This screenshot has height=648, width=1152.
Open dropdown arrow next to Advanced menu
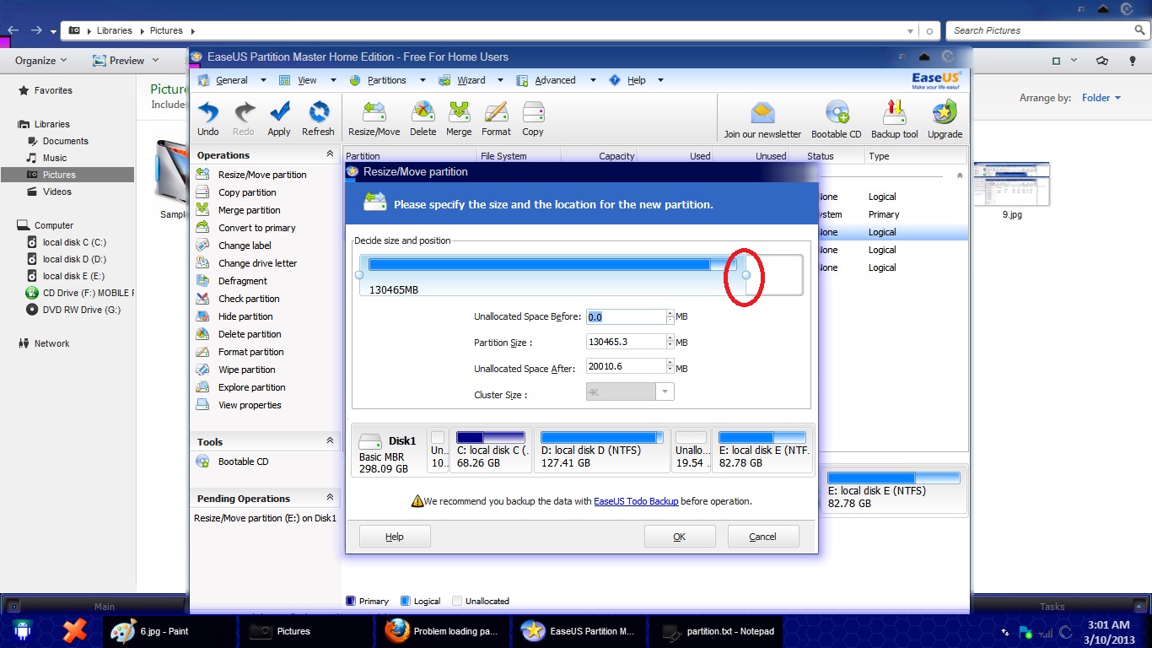(592, 80)
